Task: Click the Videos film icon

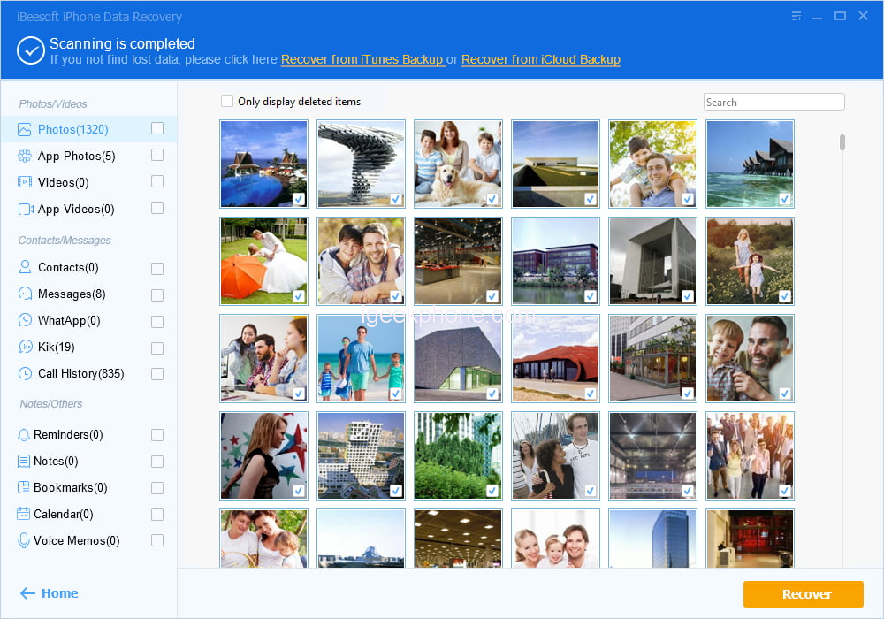Action: pyautogui.click(x=25, y=183)
